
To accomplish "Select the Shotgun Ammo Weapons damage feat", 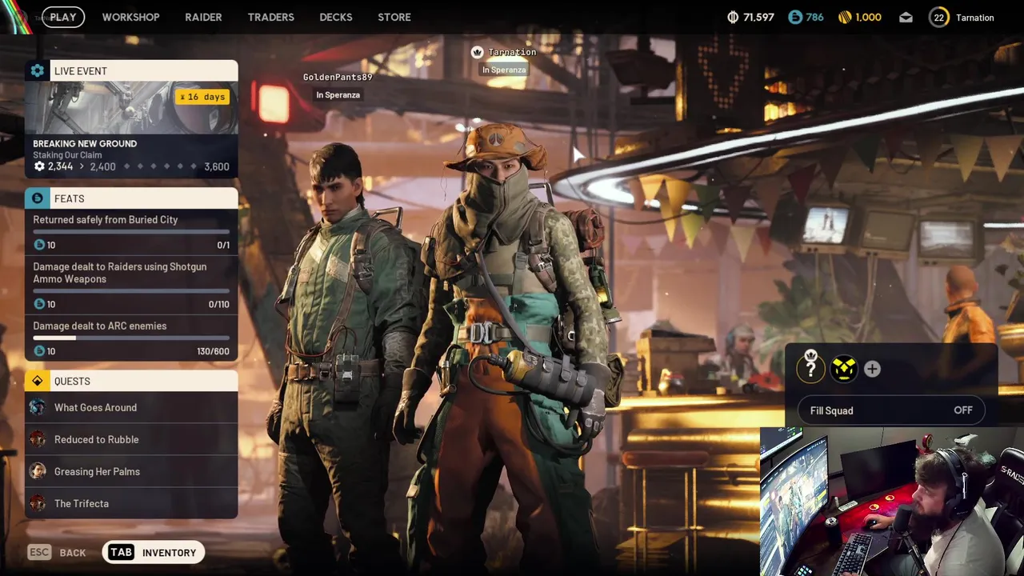I will [131, 284].
